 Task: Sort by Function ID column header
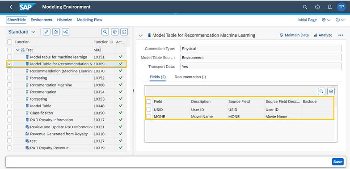point(103,42)
